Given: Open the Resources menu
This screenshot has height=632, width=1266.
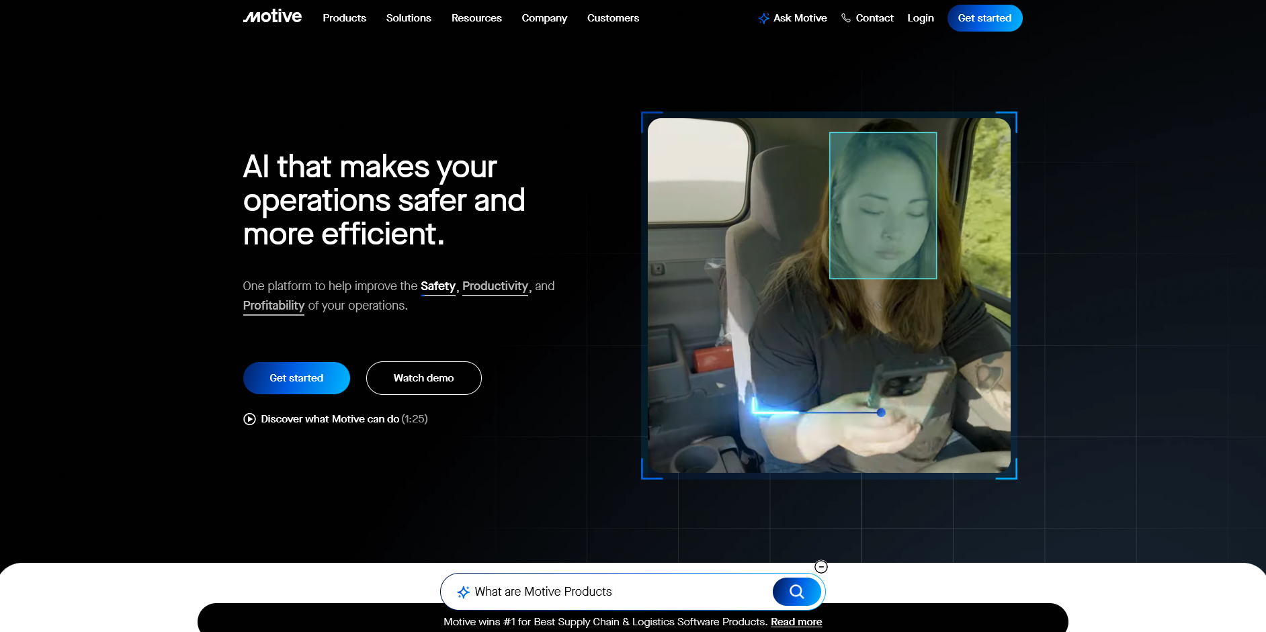Looking at the screenshot, I should (476, 18).
